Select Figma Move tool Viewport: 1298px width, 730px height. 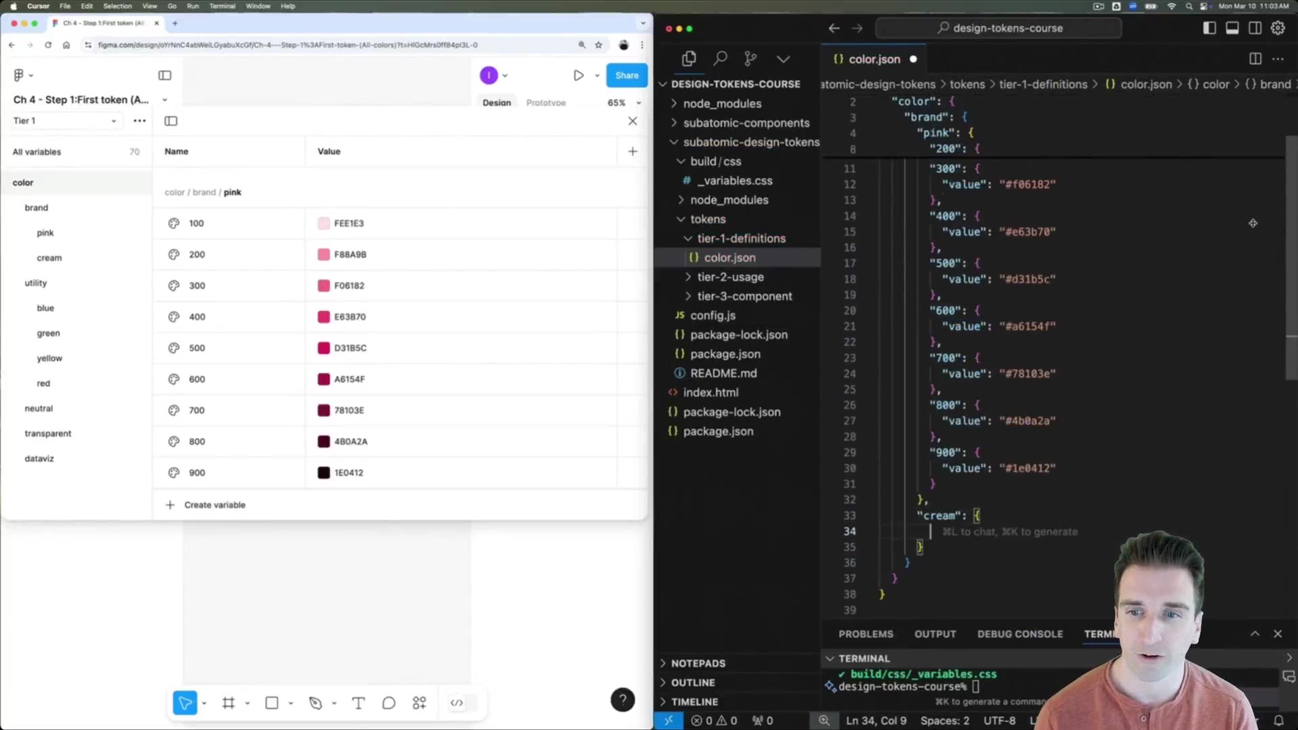point(185,703)
